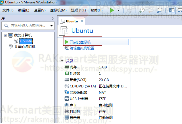Collapse the 我的计算机 tree node
Viewport: 182px width, 124px height.
[5, 35]
